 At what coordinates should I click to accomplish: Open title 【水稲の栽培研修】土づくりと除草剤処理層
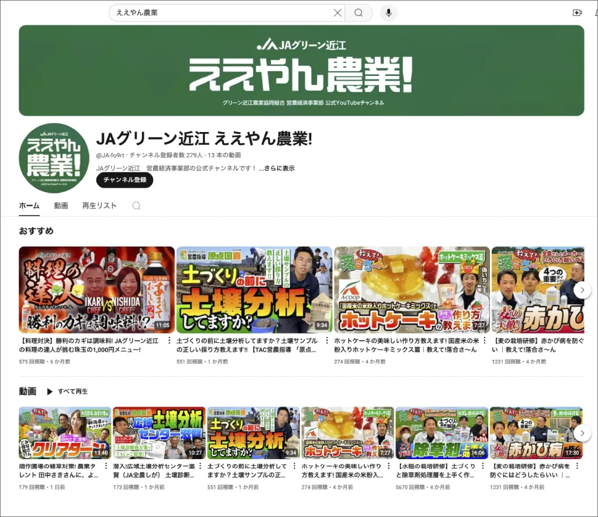pyautogui.click(x=436, y=470)
